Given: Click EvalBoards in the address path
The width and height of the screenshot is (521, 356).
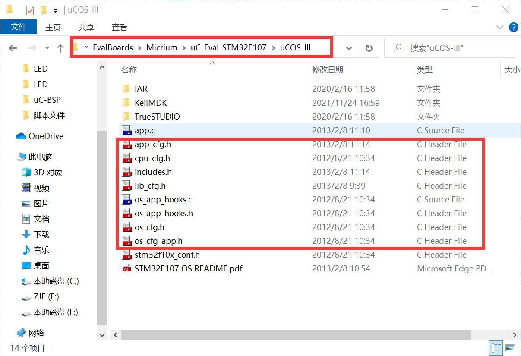Looking at the screenshot, I should (113, 47).
